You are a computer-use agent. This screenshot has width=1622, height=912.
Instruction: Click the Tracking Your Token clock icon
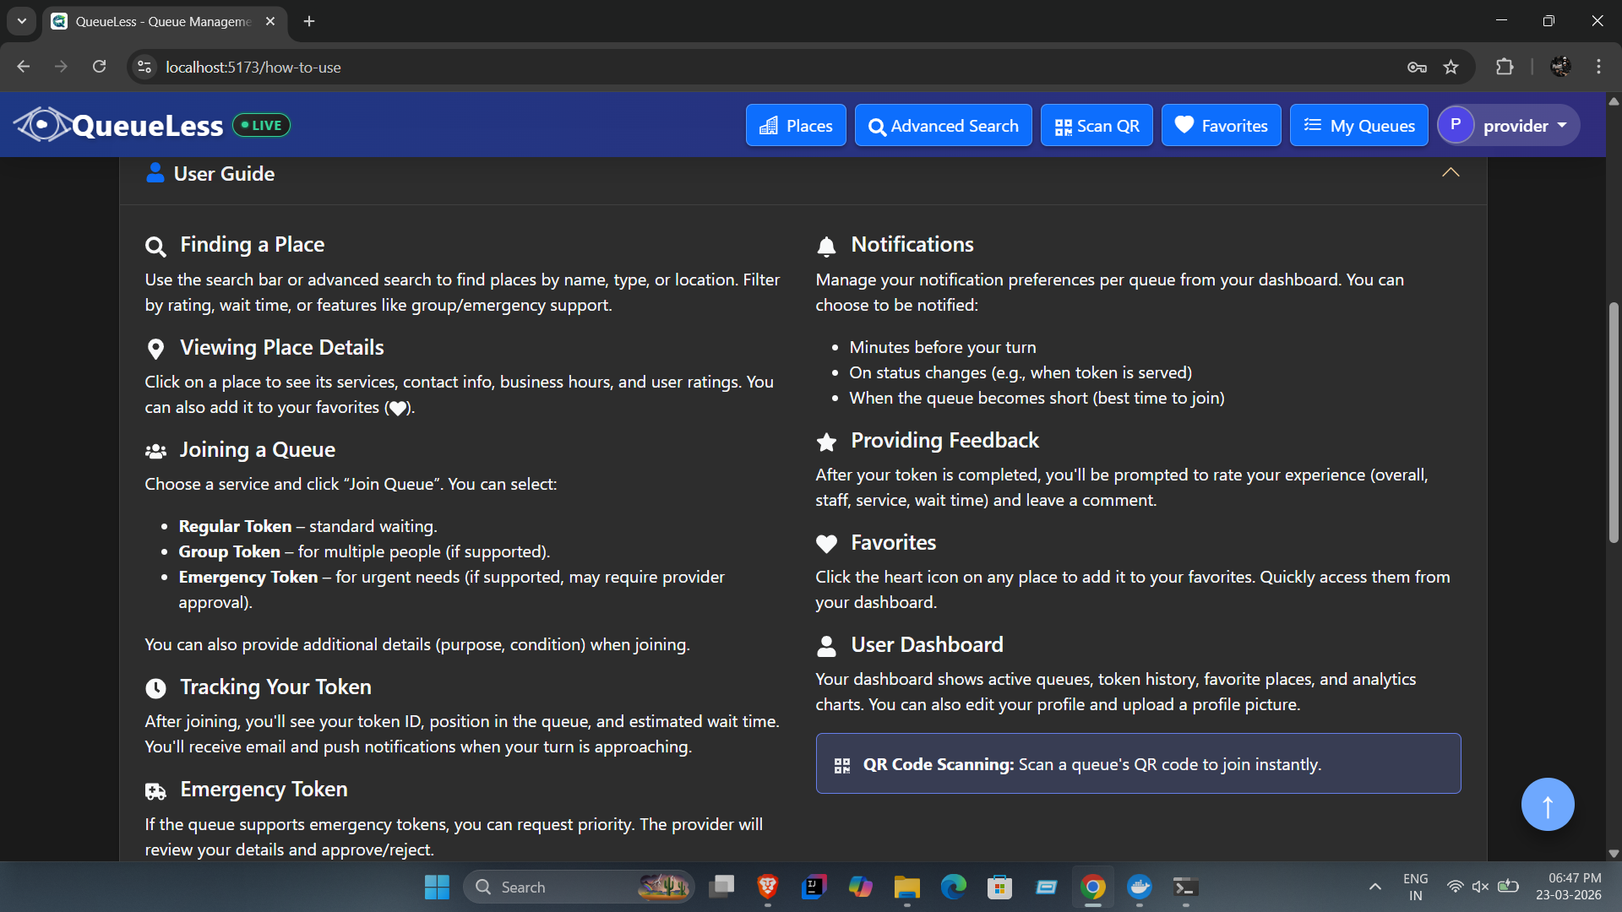(155, 688)
